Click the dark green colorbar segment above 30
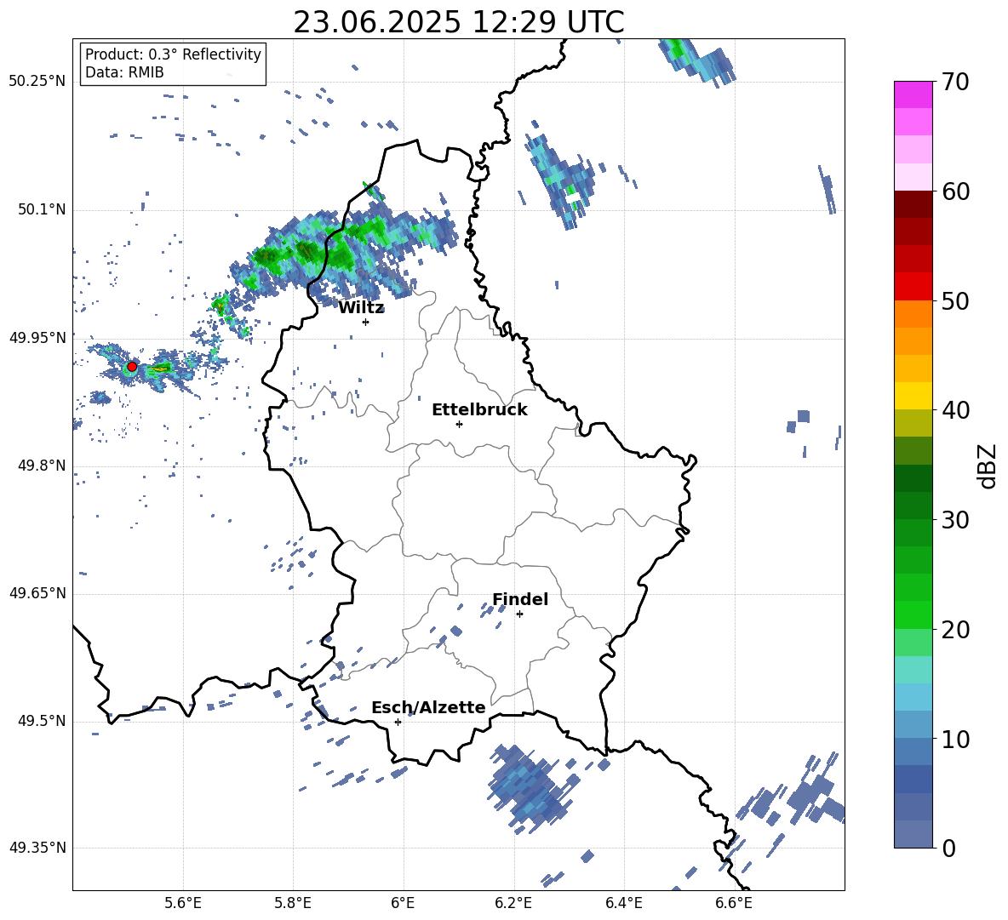 point(913,506)
